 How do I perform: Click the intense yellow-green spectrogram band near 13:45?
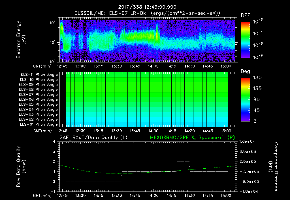click(x=138, y=36)
